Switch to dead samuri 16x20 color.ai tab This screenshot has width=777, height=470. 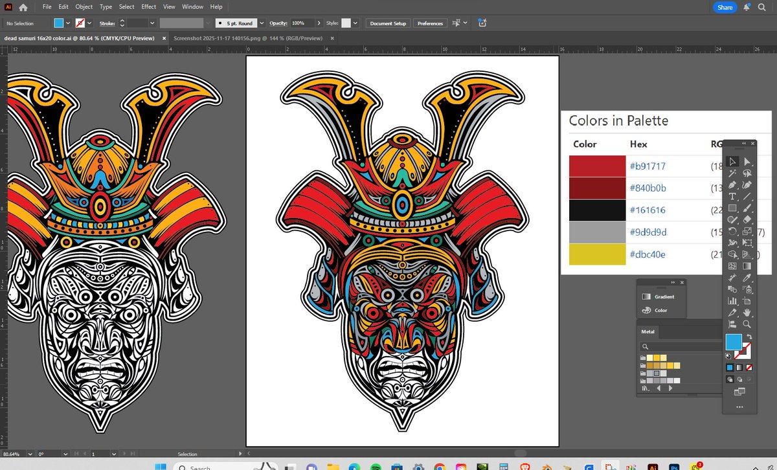click(x=78, y=38)
